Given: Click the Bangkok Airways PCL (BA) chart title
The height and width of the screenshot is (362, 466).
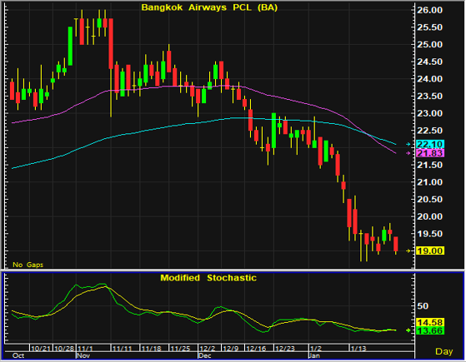Looking at the screenshot, I should coord(209,7).
